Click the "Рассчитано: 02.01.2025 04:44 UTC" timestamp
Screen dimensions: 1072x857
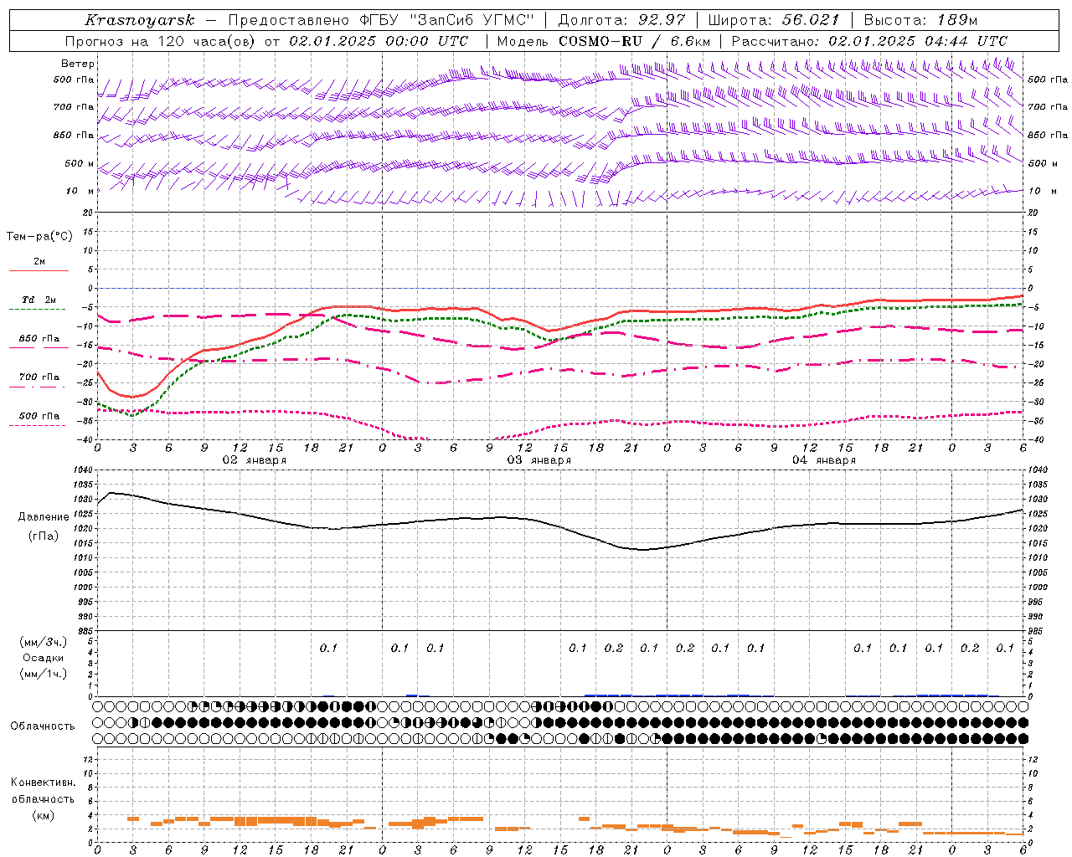(x=869, y=41)
